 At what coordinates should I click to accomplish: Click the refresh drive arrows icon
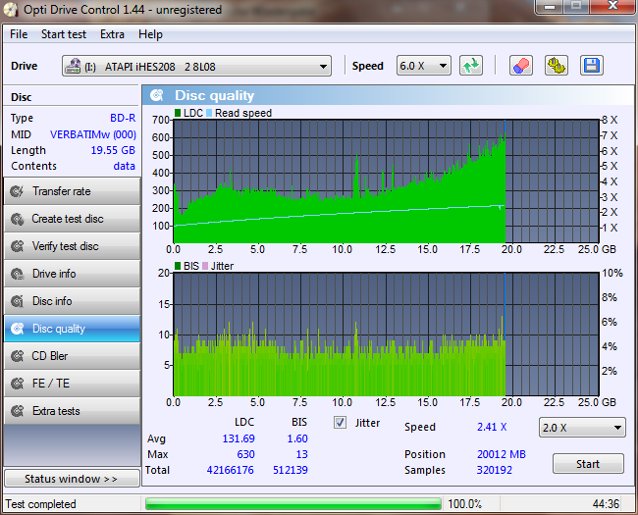pos(471,66)
